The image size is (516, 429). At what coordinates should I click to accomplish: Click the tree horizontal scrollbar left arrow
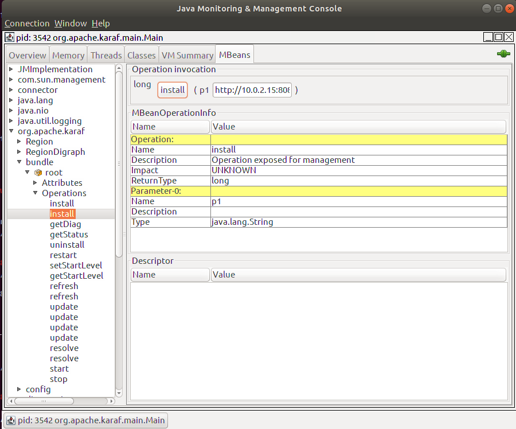coord(11,401)
